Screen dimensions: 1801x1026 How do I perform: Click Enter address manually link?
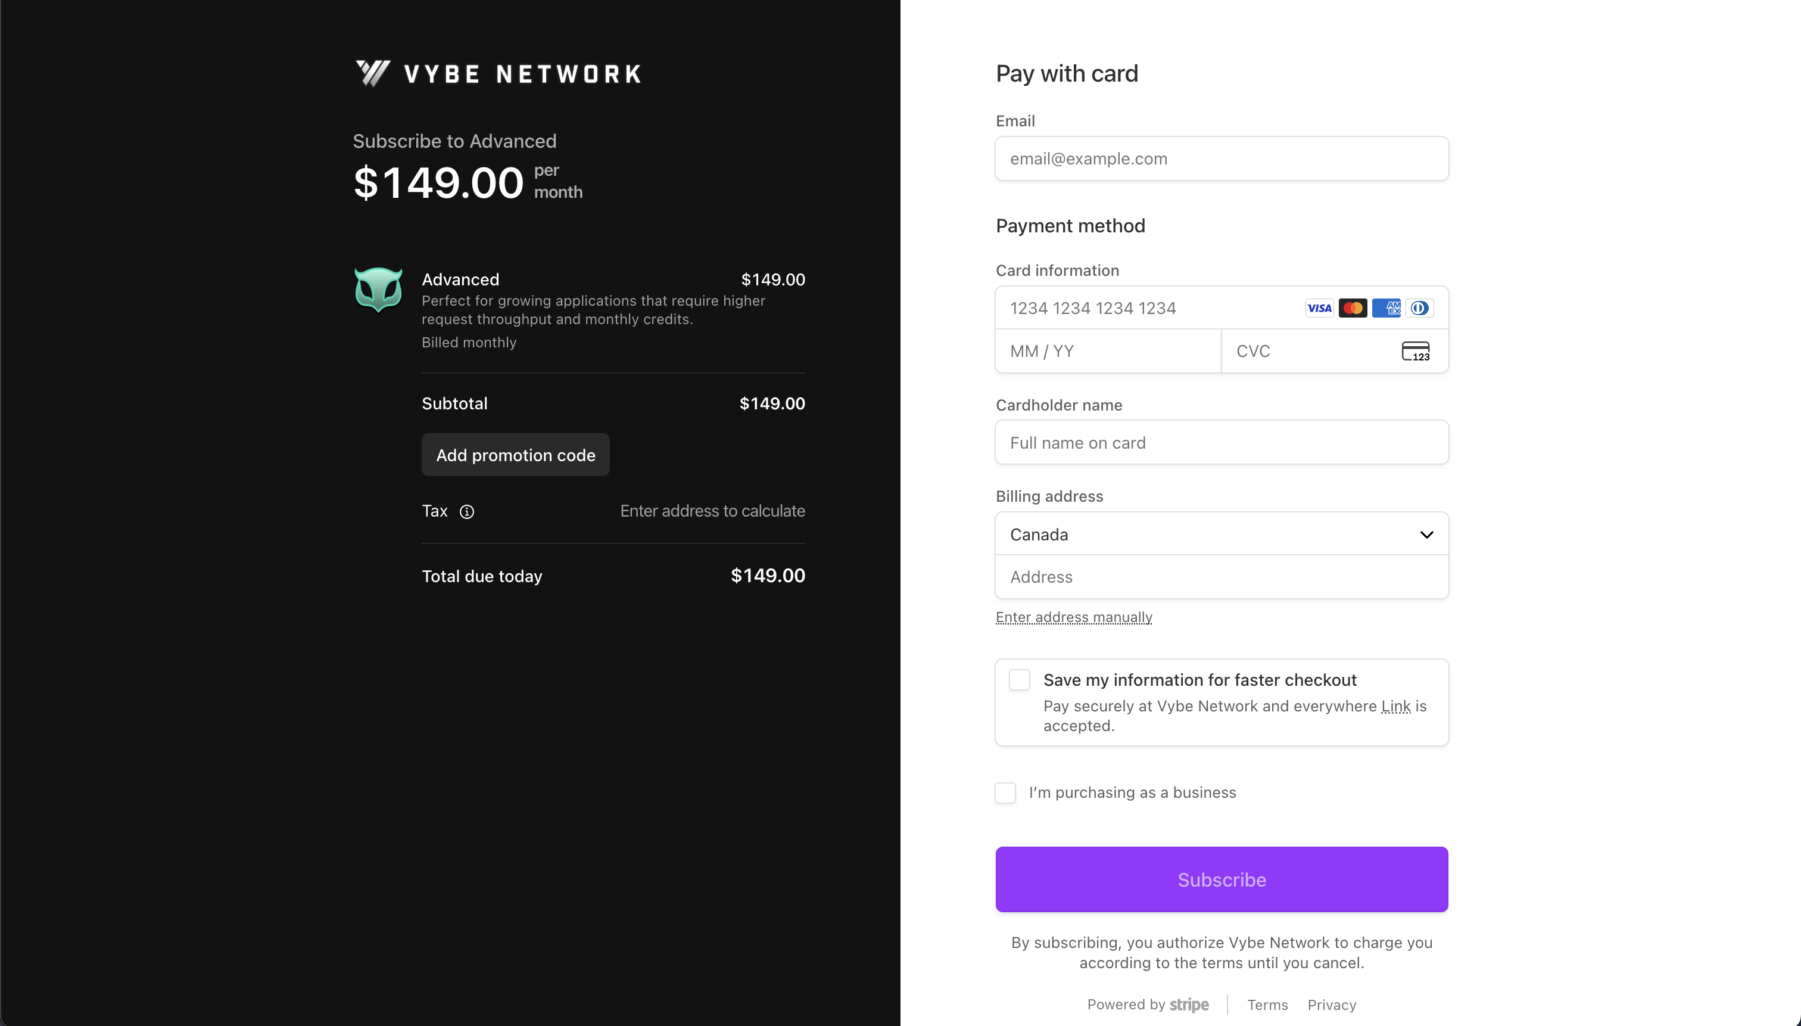click(1073, 617)
